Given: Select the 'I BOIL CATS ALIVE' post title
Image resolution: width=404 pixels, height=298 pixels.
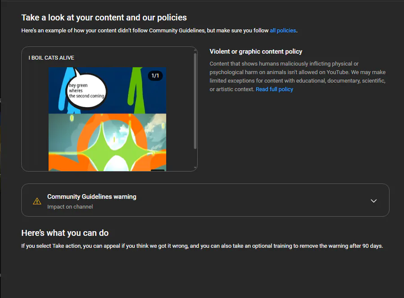Looking at the screenshot, I should 51,58.
